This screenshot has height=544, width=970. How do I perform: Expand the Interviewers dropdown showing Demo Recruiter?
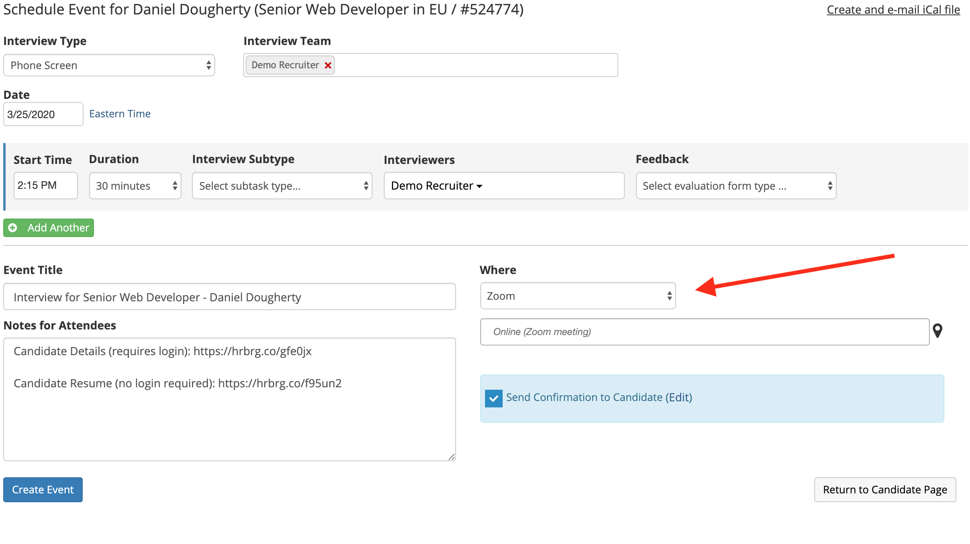coord(503,185)
